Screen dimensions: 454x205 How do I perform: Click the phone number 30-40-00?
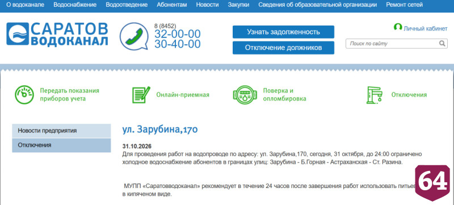177,44
